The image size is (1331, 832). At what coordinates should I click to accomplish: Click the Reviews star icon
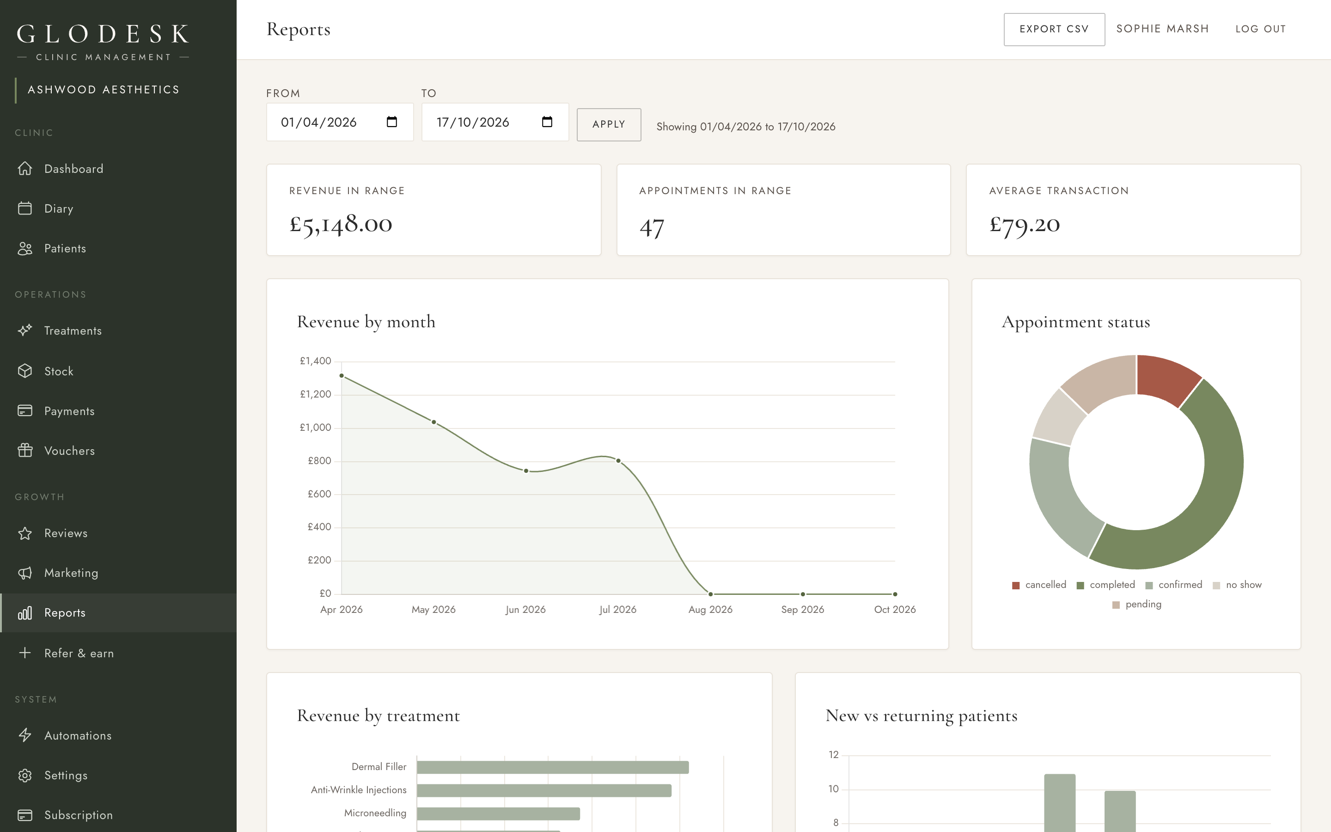point(25,533)
